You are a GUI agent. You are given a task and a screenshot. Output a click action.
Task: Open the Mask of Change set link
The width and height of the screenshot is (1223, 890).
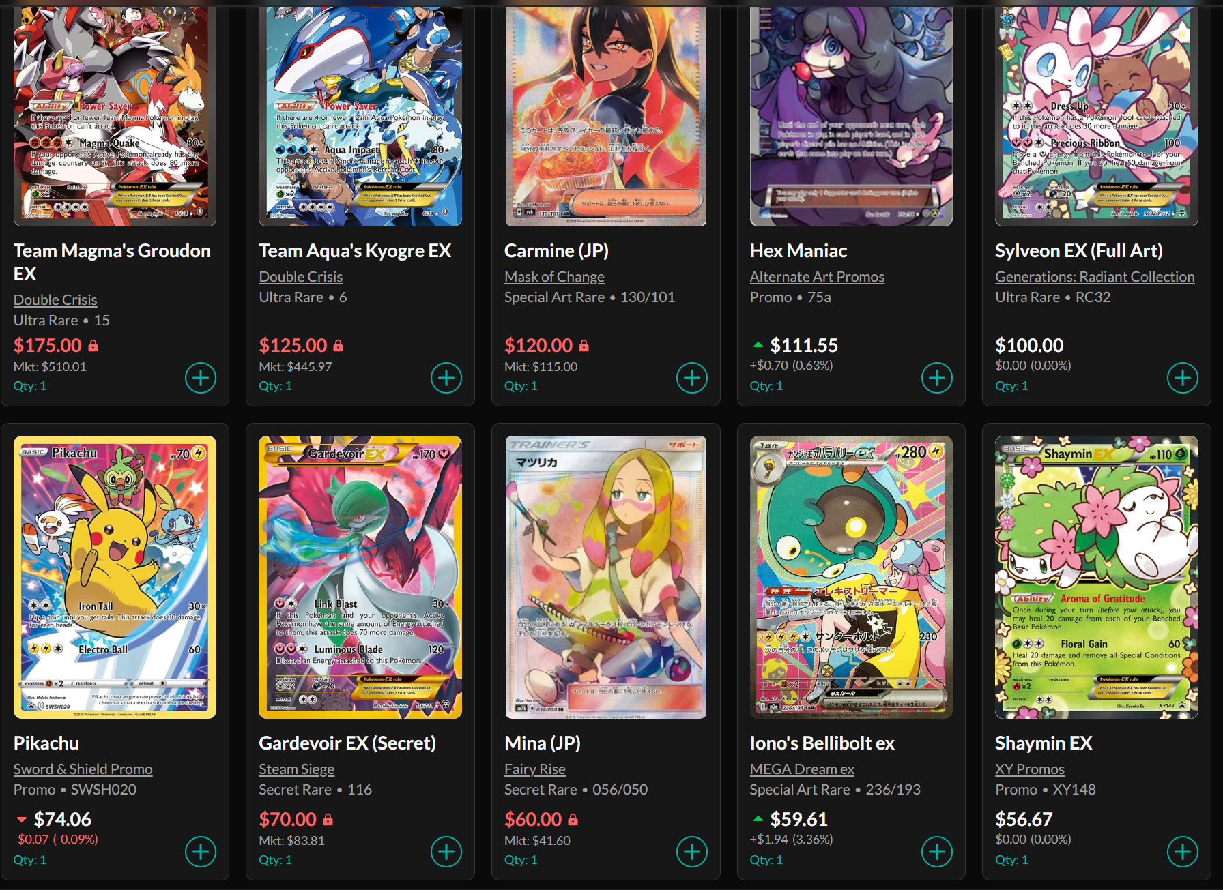pos(554,277)
